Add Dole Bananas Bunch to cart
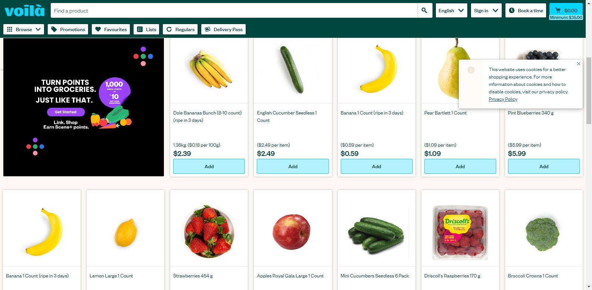 tap(209, 166)
